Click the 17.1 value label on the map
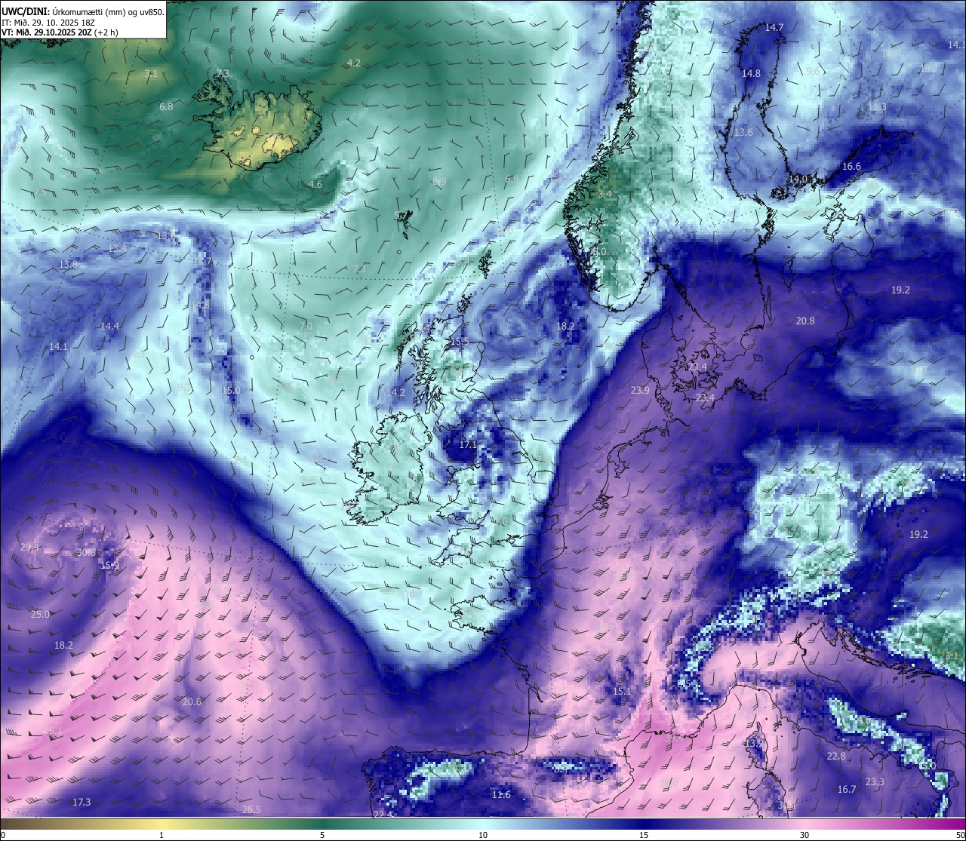Image resolution: width=966 pixels, height=841 pixels. (x=468, y=445)
